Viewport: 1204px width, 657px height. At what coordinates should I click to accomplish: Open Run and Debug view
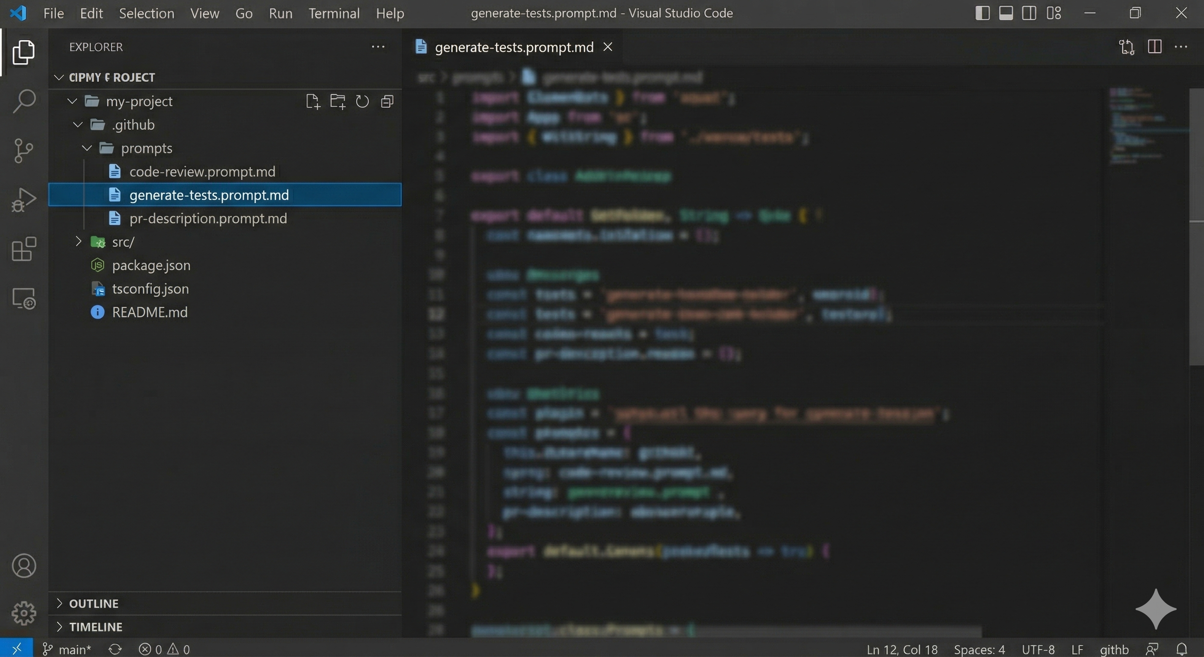(x=24, y=200)
